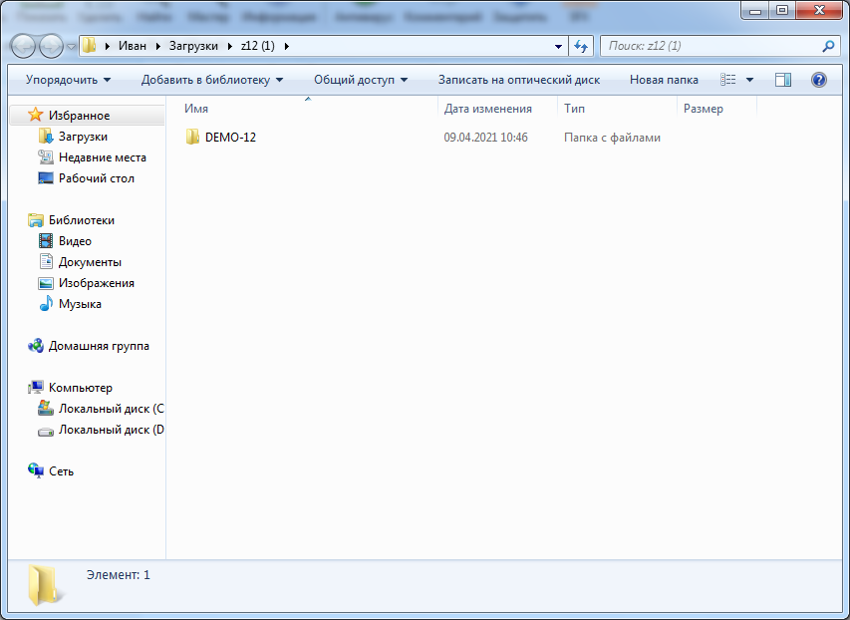Select 'Загрузки' in the address breadcrumb
The width and height of the screenshot is (850, 620).
(193, 46)
